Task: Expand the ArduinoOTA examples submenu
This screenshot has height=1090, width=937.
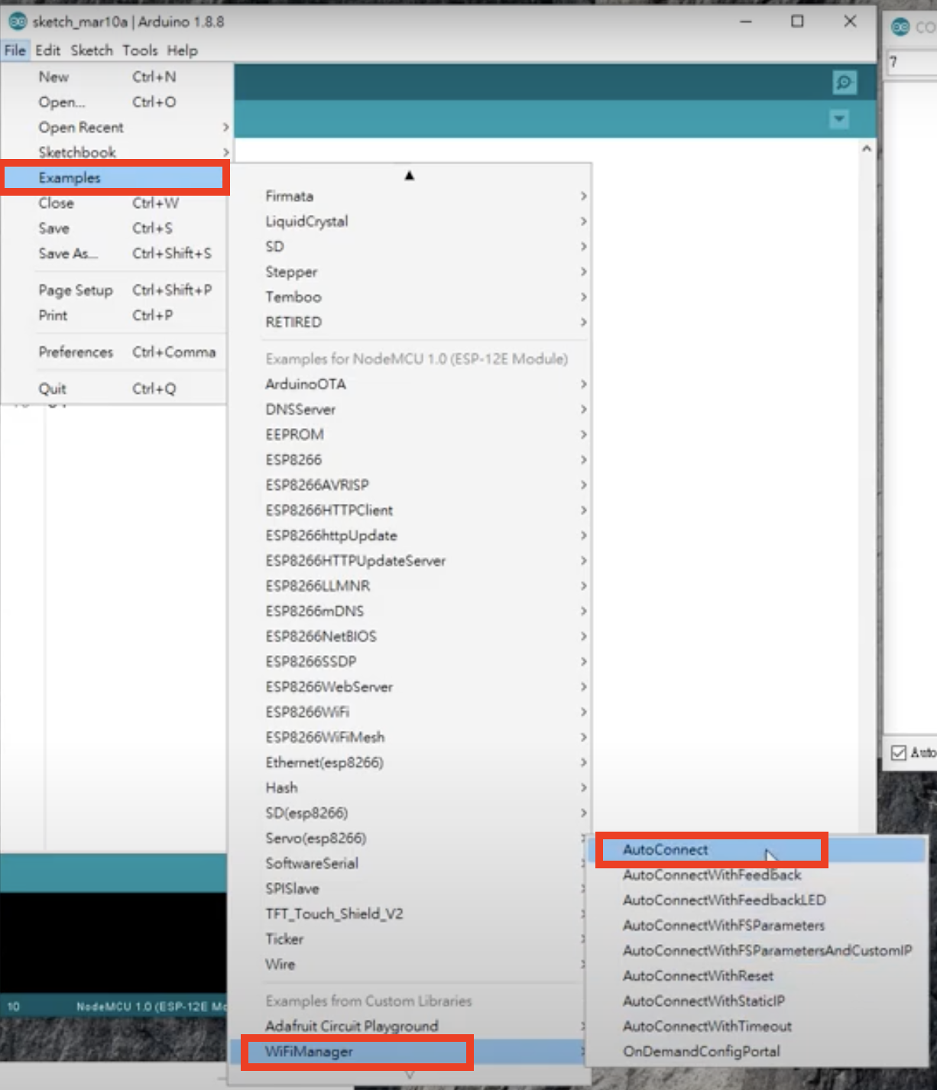Action: pos(306,384)
